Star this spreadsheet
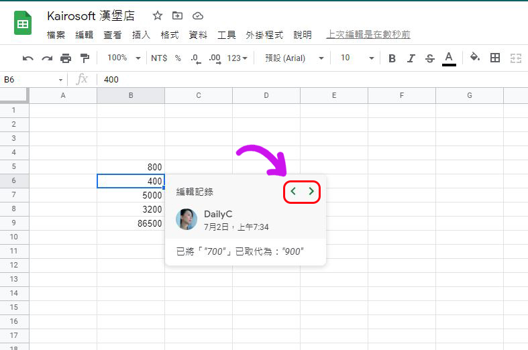The image size is (528, 350). [157, 15]
